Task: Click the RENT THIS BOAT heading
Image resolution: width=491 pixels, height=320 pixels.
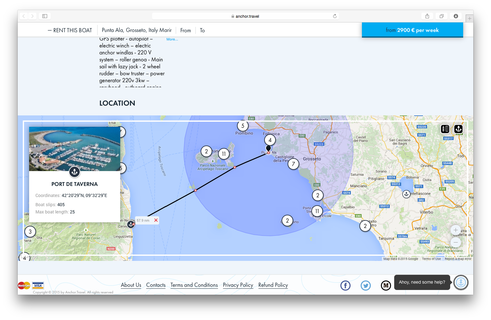Action: tap(70, 30)
